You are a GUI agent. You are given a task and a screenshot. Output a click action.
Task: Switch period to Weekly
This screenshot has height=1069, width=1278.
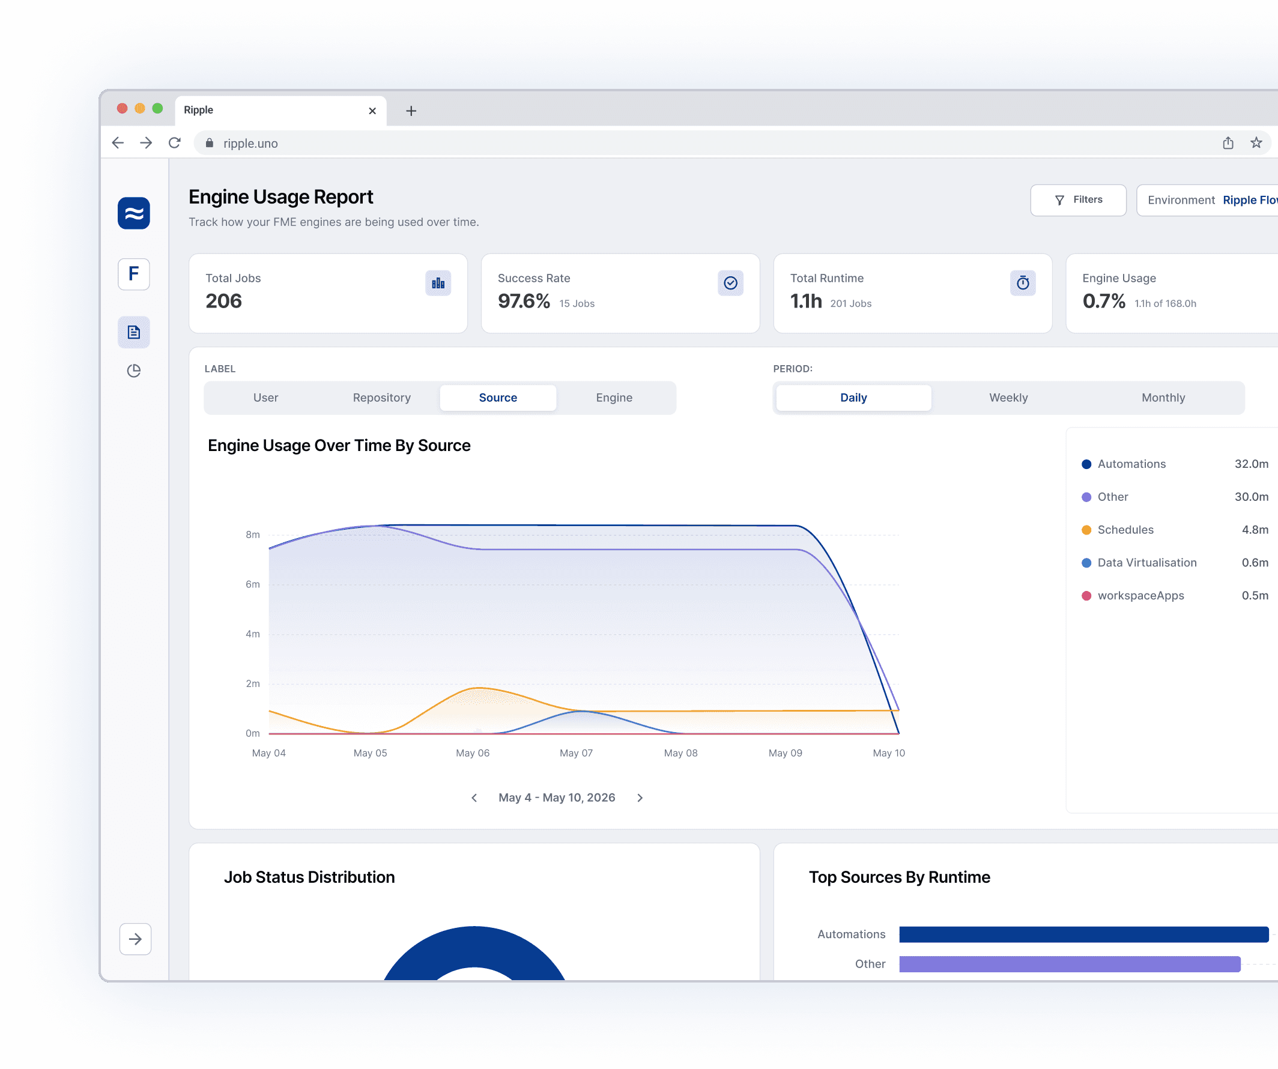[x=1008, y=398]
